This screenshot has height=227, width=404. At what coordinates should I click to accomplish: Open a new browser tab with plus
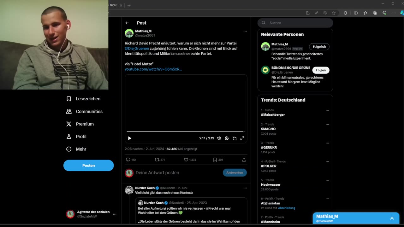pyautogui.click(x=129, y=5)
